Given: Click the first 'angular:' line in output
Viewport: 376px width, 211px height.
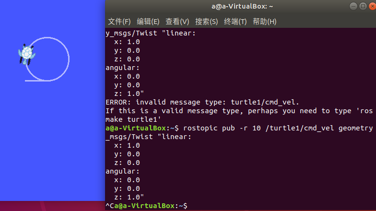Looking at the screenshot, I should (x=122, y=68).
